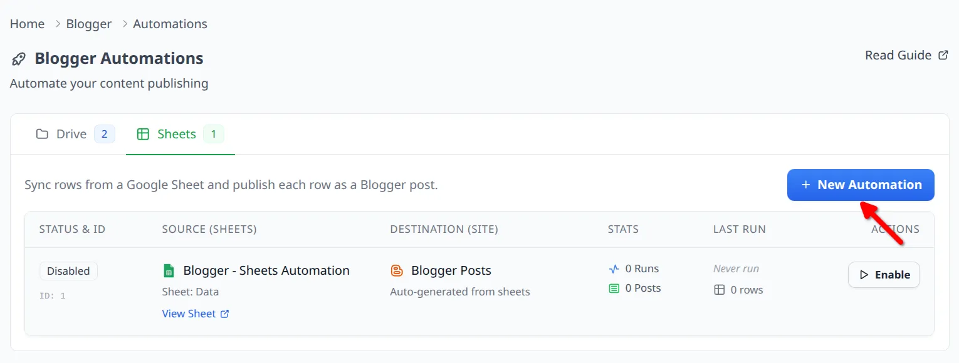Viewport: 959px width, 363px height.
Task: Go to Home in the breadcrumb
Action: tap(27, 24)
